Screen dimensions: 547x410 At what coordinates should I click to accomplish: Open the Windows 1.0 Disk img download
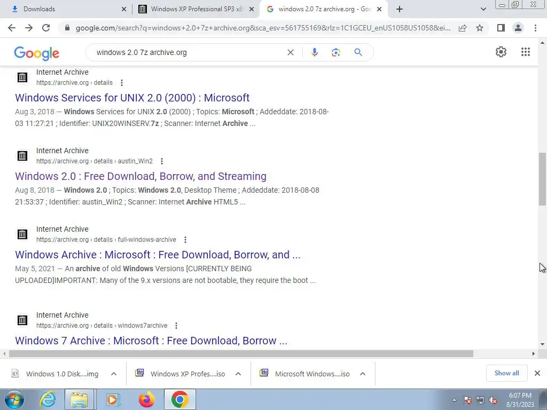pos(56,374)
